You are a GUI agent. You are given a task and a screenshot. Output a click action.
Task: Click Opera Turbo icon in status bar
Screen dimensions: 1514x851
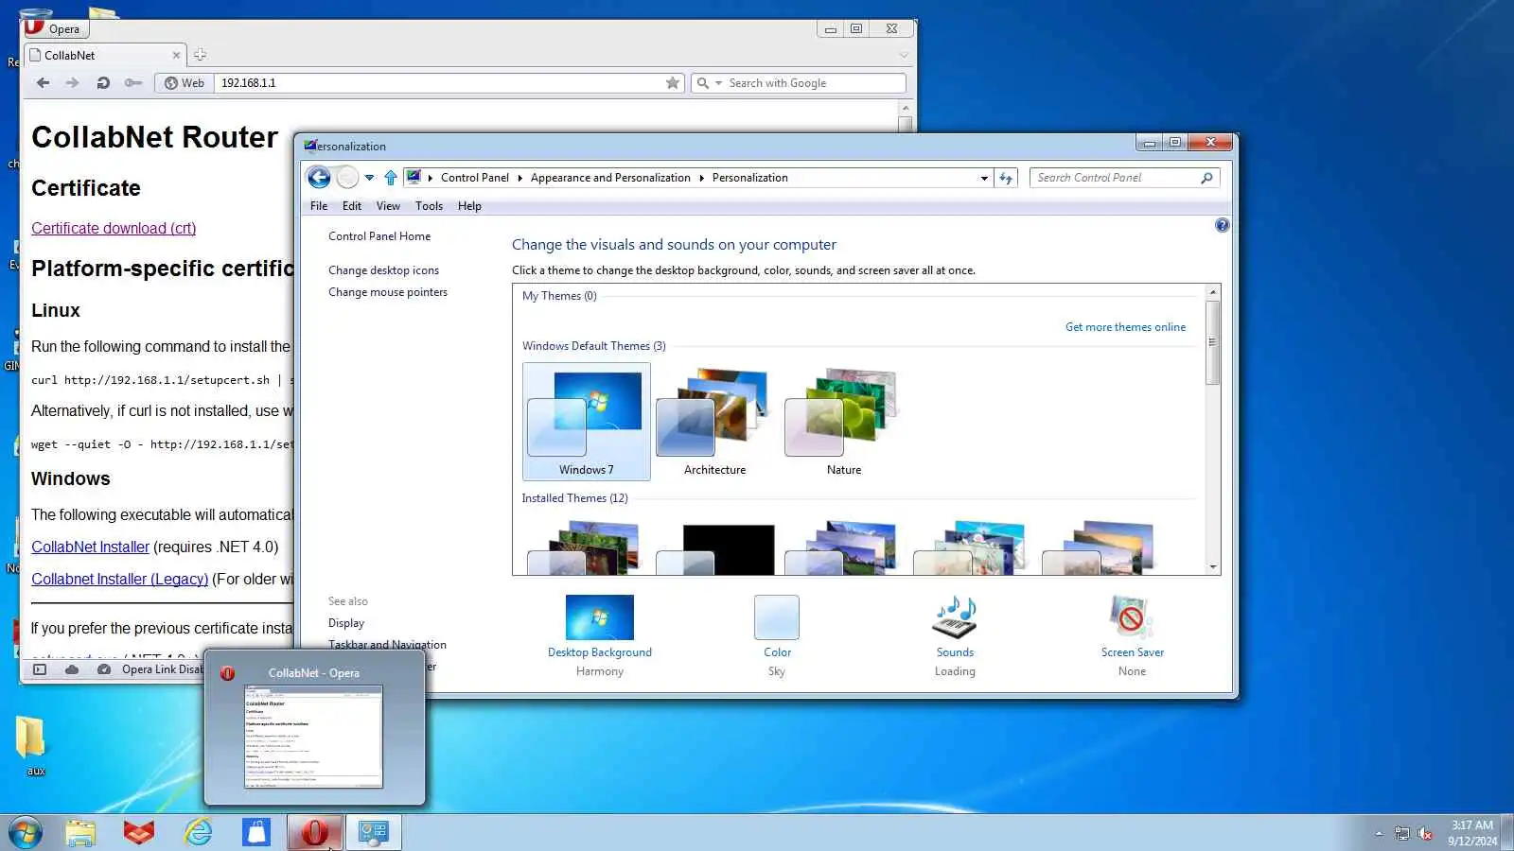coord(104,669)
